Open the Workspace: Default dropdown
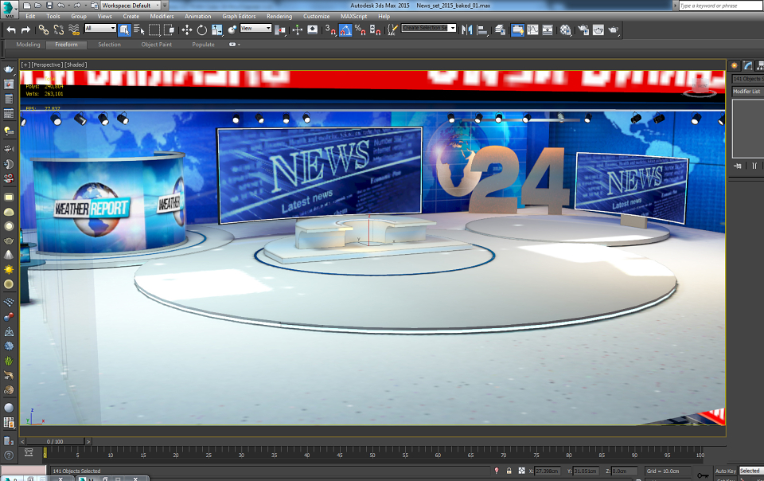This screenshot has width=764, height=481. click(x=130, y=6)
